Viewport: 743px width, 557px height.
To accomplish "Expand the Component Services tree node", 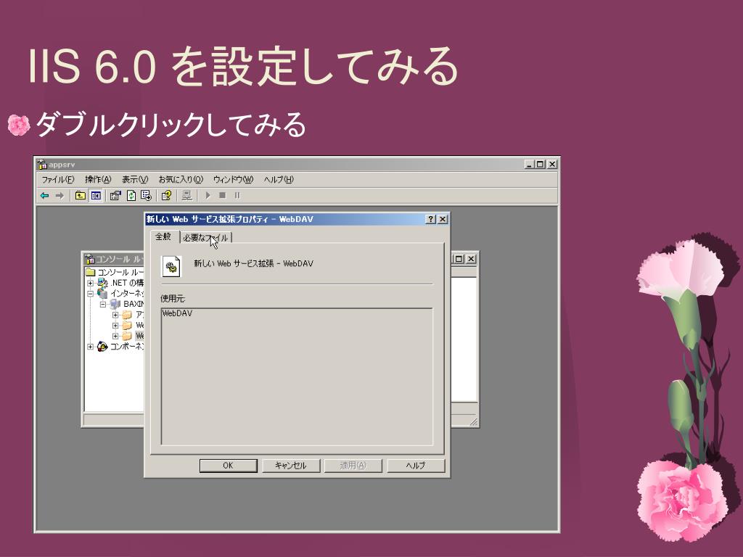I will click(90, 347).
